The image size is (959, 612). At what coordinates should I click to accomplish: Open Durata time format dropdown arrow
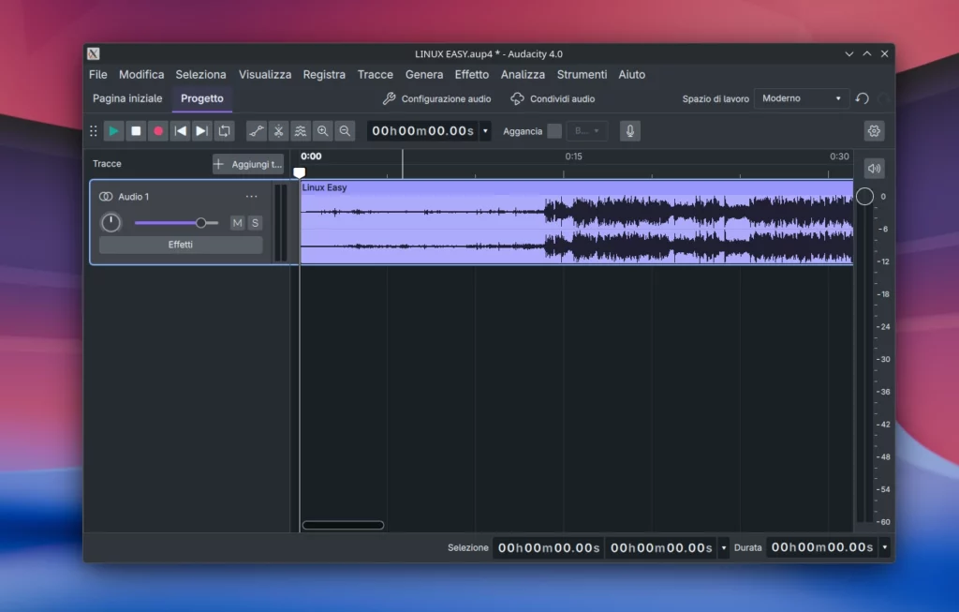click(x=884, y=547)
